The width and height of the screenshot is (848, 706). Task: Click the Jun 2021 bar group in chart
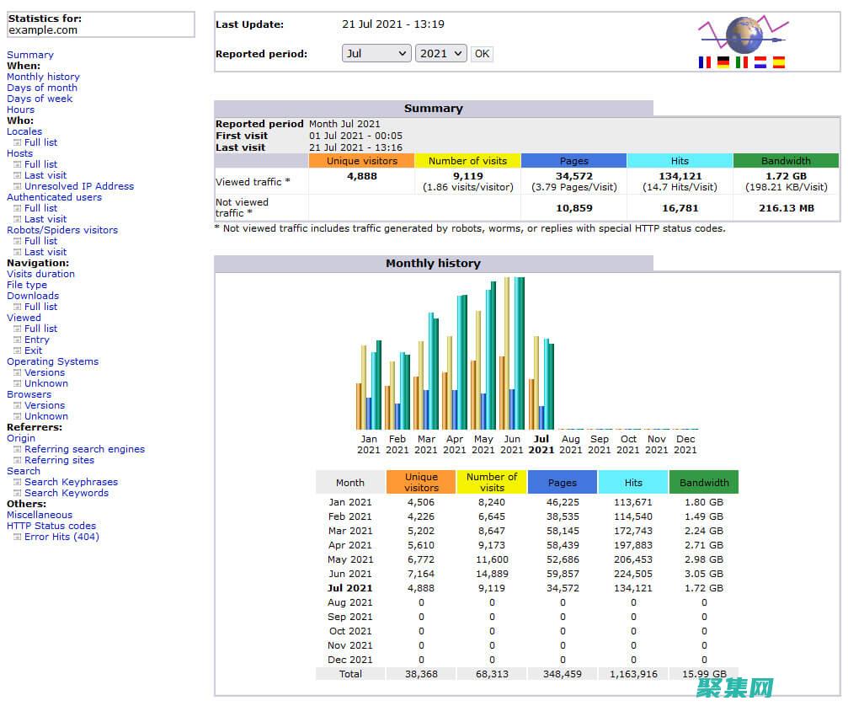511,354
